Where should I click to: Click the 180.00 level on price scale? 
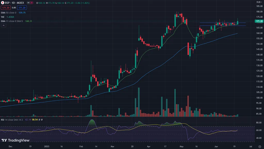pos(259,12)
